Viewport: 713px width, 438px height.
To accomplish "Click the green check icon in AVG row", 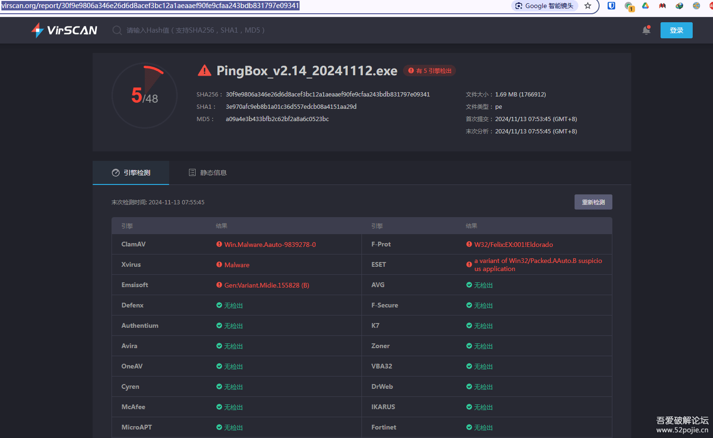I will click(469, 285).
